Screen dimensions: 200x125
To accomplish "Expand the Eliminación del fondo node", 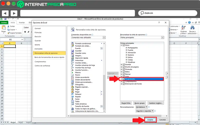I will pos(121,84).
